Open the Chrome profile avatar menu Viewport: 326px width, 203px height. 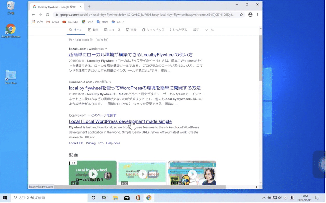pos(250,15)
